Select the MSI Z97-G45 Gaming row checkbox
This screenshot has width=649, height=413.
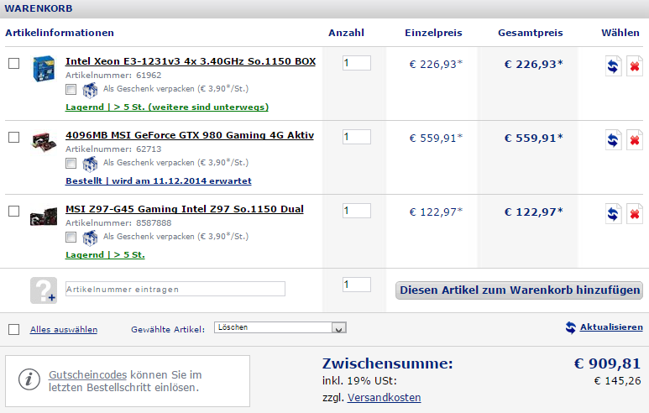(x=14, y=211)
